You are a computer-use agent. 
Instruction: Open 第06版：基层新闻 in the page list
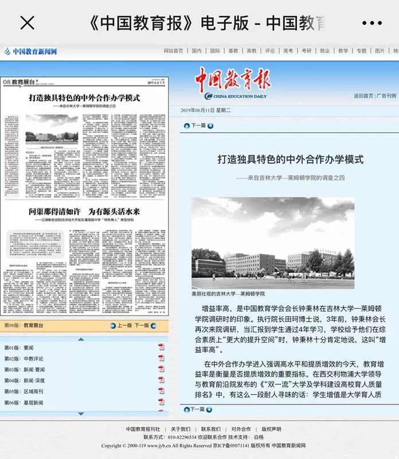pyautogui.click(x=24, y=403)
